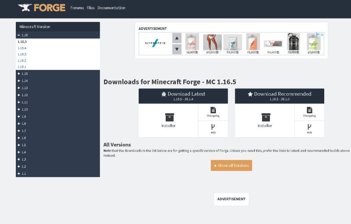Open Changelog under Download Latest
Image resolution: width=351 pixels, height=224 pixels.
click(213, 112)
